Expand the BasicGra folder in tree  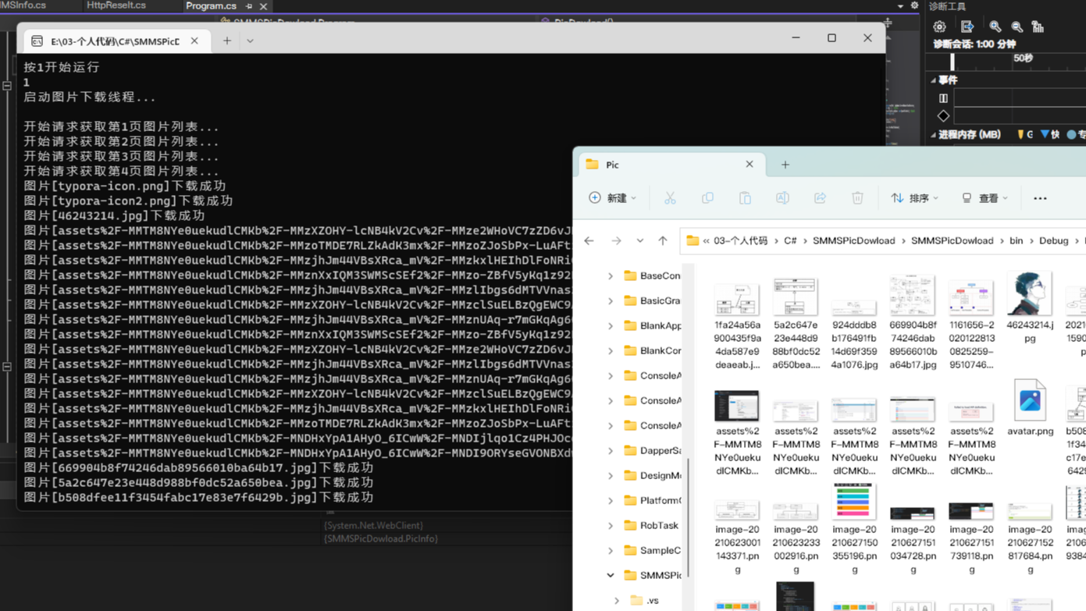point(611,300)
